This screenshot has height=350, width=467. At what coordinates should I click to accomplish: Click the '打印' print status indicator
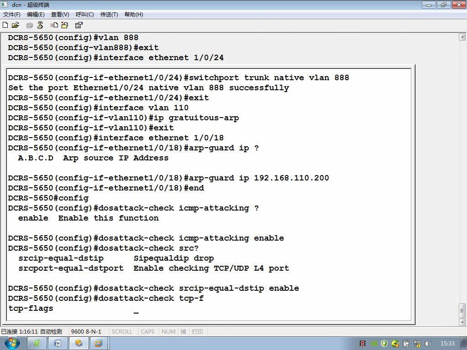click(197, 332)
